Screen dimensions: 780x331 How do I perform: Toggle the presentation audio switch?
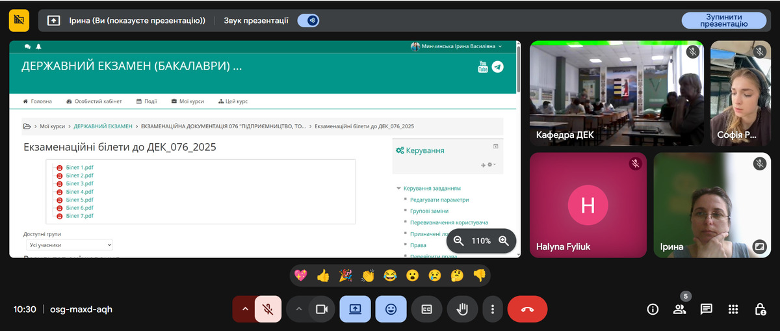point(307,20)
